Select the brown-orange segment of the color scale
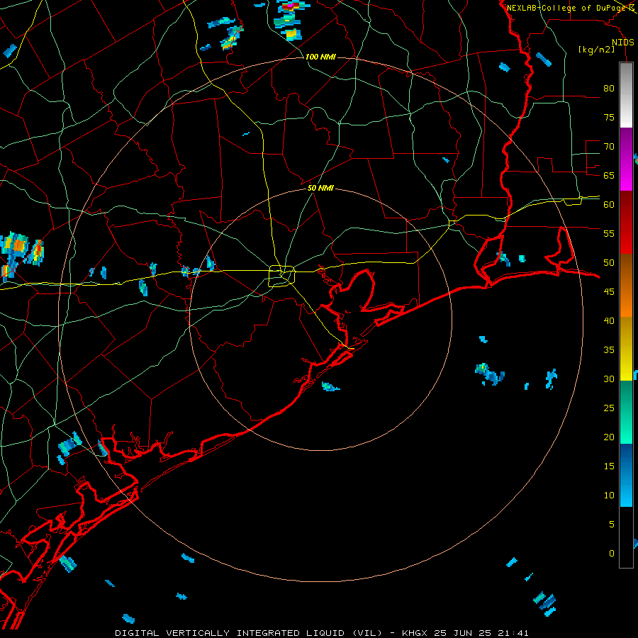 626,285
